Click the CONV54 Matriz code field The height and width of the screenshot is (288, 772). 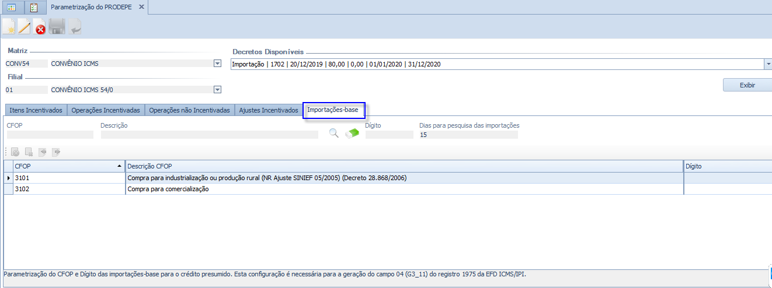[26, 64]
